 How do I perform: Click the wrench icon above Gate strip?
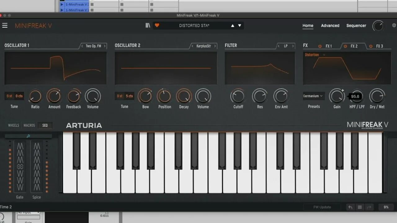[x=28, y=136]
